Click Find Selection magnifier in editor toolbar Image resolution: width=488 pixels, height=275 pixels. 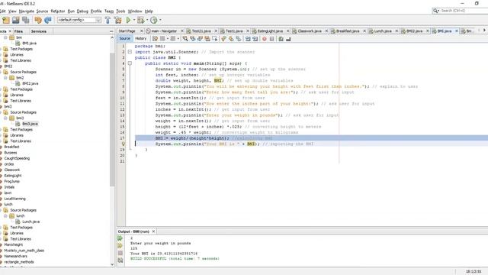pos(185,39)
